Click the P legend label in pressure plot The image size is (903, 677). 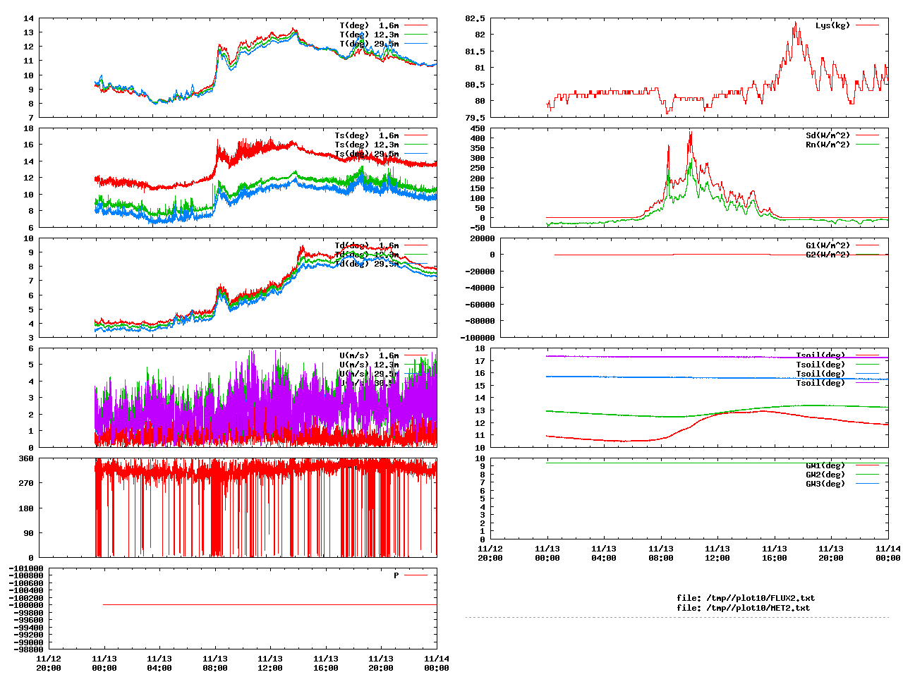[396, 575]
